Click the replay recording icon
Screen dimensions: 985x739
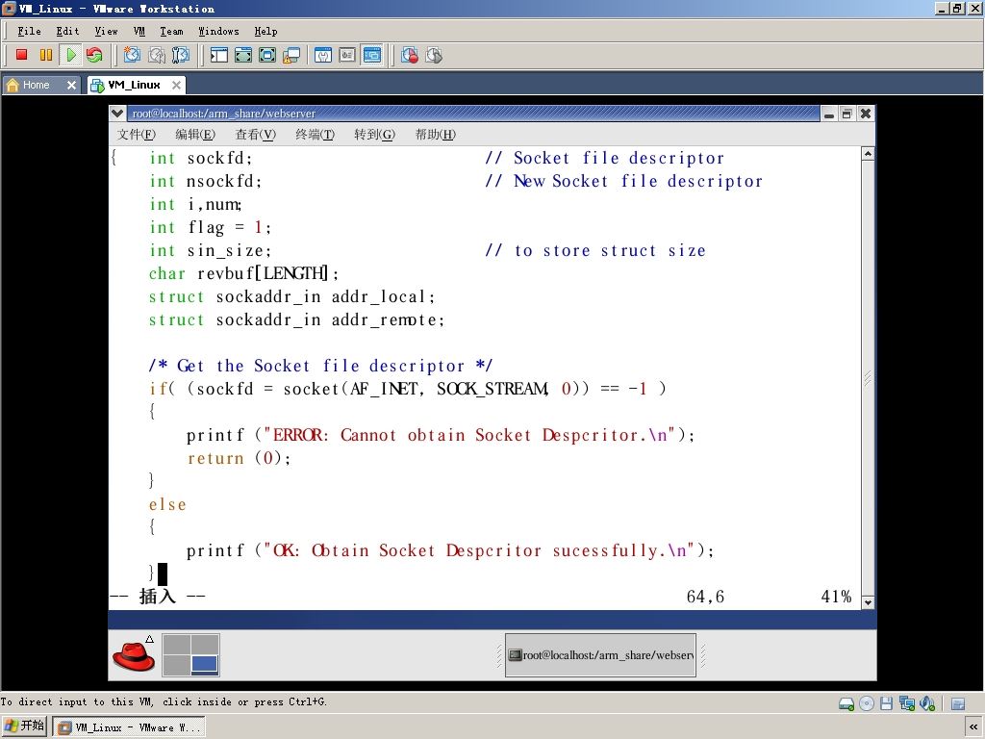click(434, 55)
